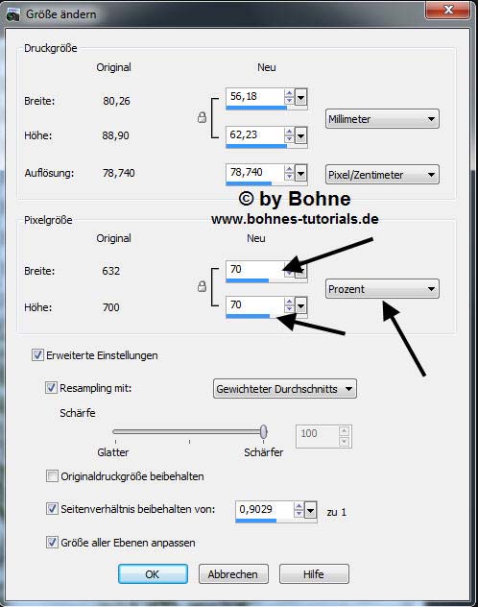Click the Schärfe slider handle
478x607 pixels.
click(x=263, y=431)
